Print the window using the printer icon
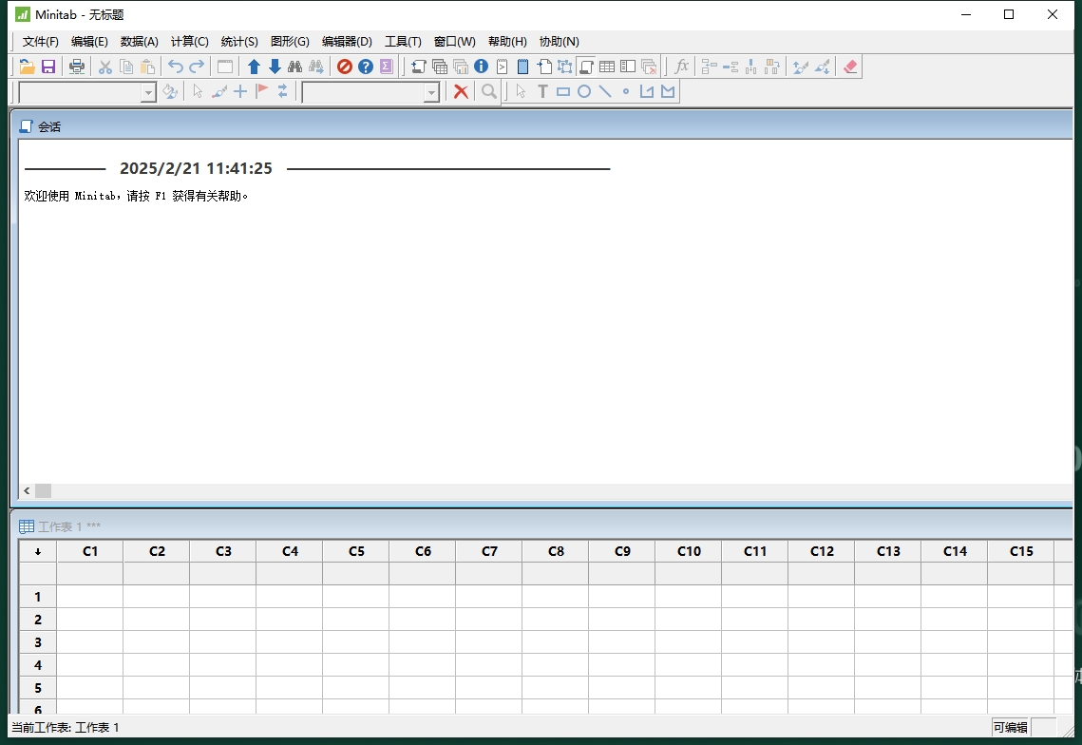Viewport: 1082px width, 745px height. (77, 67)
